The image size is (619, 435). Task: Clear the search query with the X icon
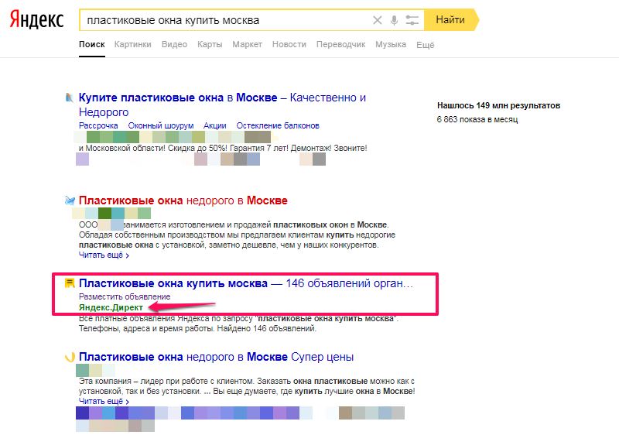click(x=378, y=20)
